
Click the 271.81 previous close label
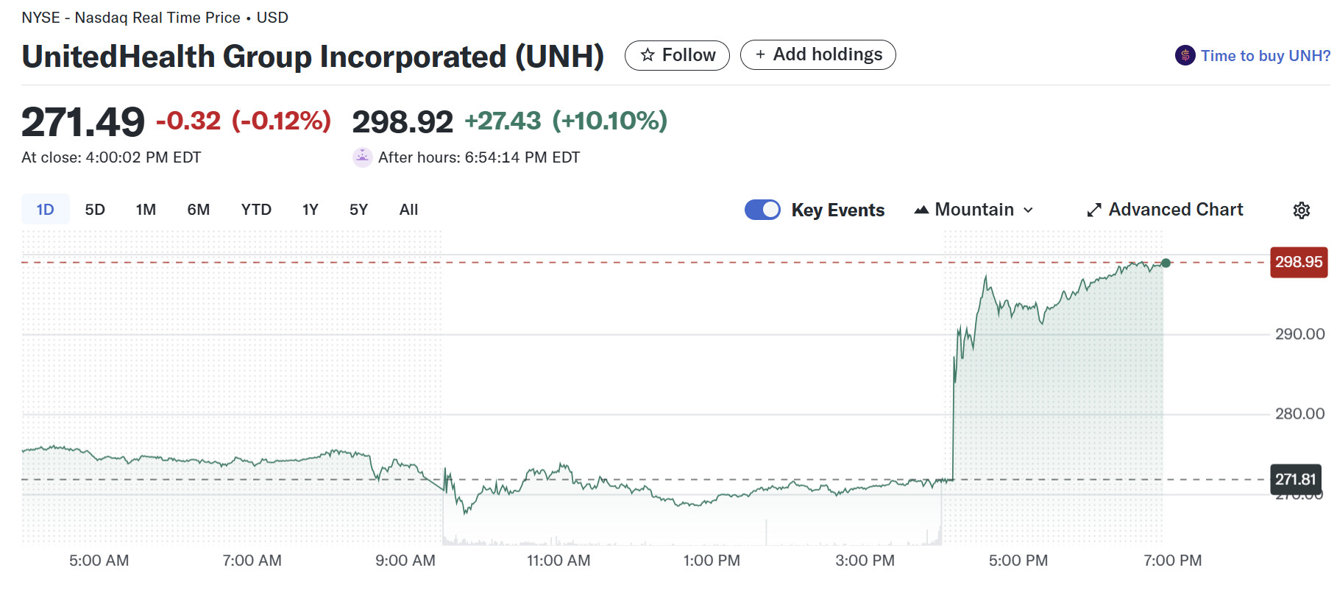click(x=1295, y=479)
